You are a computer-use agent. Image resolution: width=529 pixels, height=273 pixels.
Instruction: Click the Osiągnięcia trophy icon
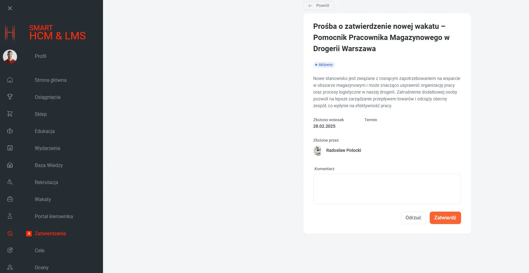pos(10,97)
